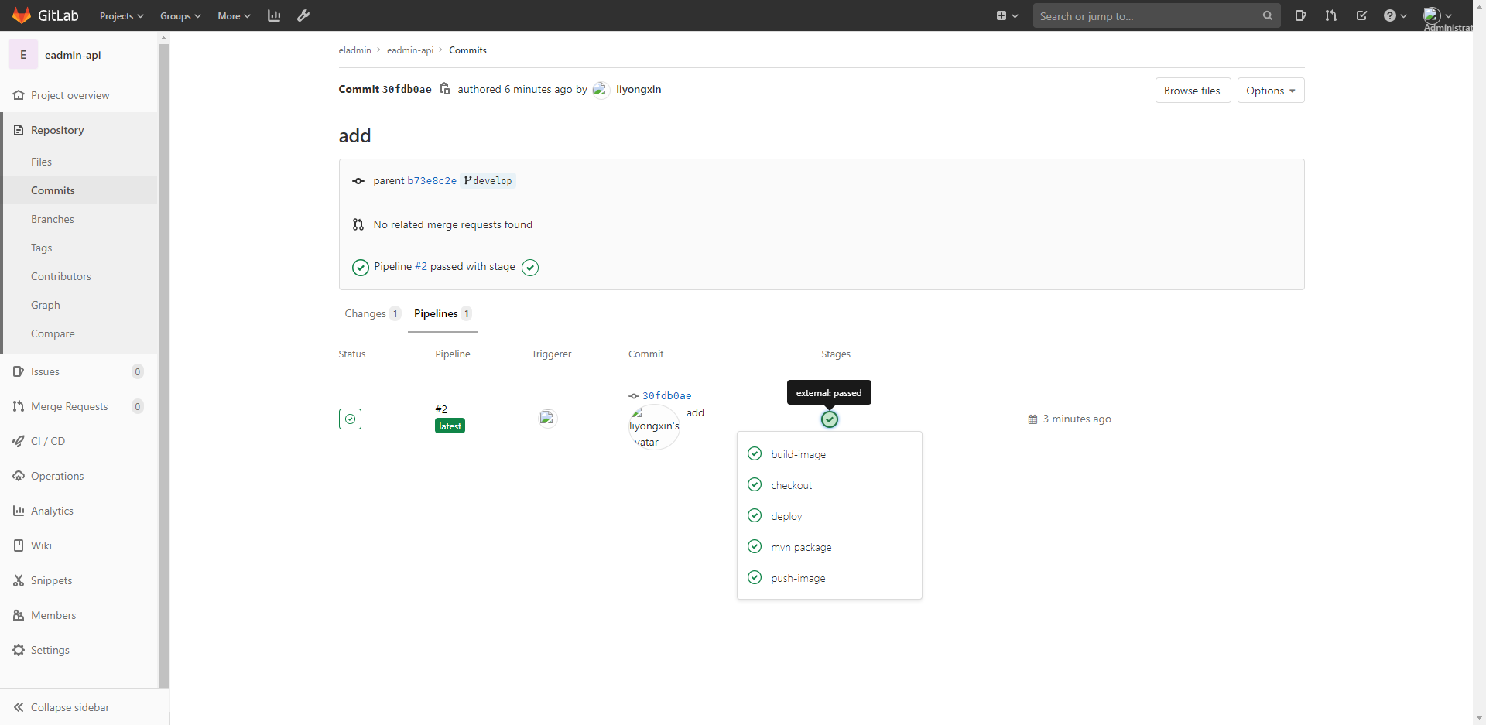Click the Search or jump to field
1486x725 pixels.
click(x=1149, y=15)
